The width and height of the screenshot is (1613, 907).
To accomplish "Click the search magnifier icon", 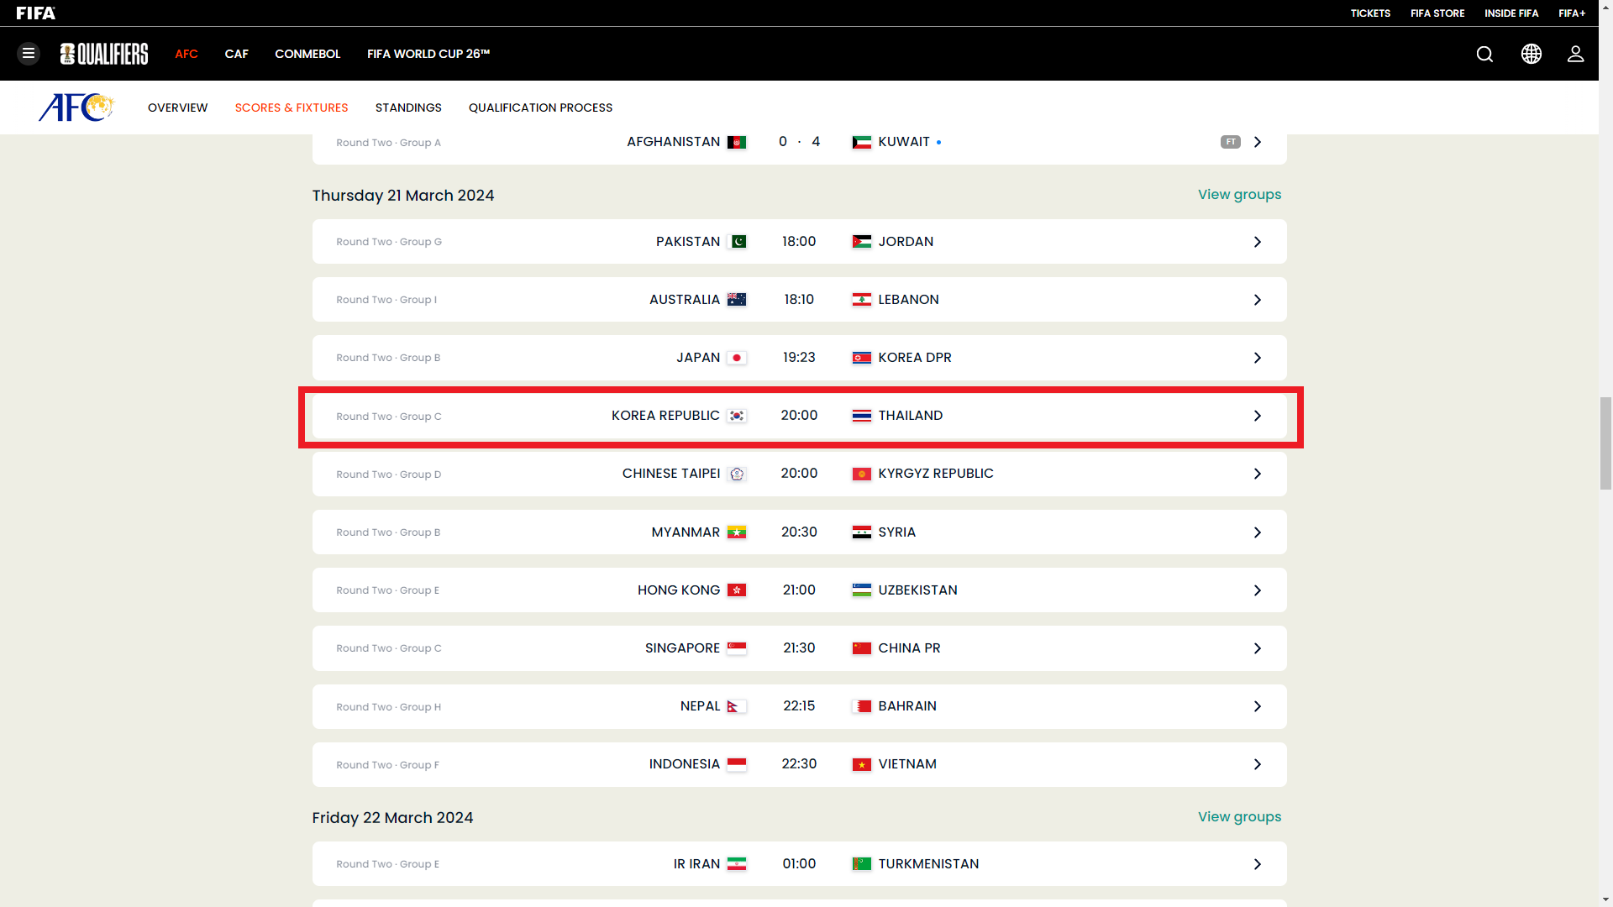I will point(1484,54).
